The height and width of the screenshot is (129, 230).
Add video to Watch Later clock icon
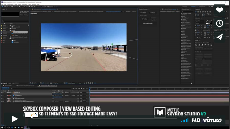(219, 23)
